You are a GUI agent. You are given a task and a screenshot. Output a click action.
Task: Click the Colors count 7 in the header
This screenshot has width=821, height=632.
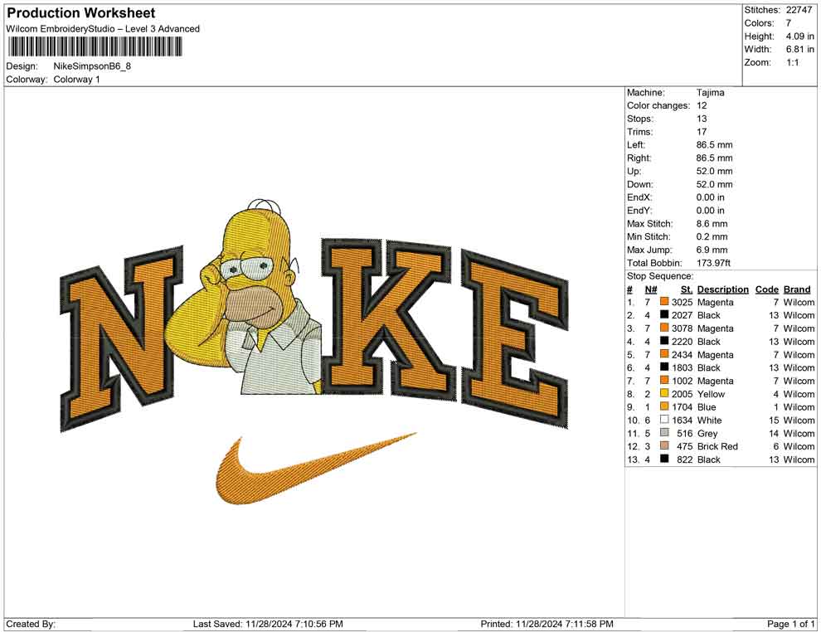click(789, 23)
